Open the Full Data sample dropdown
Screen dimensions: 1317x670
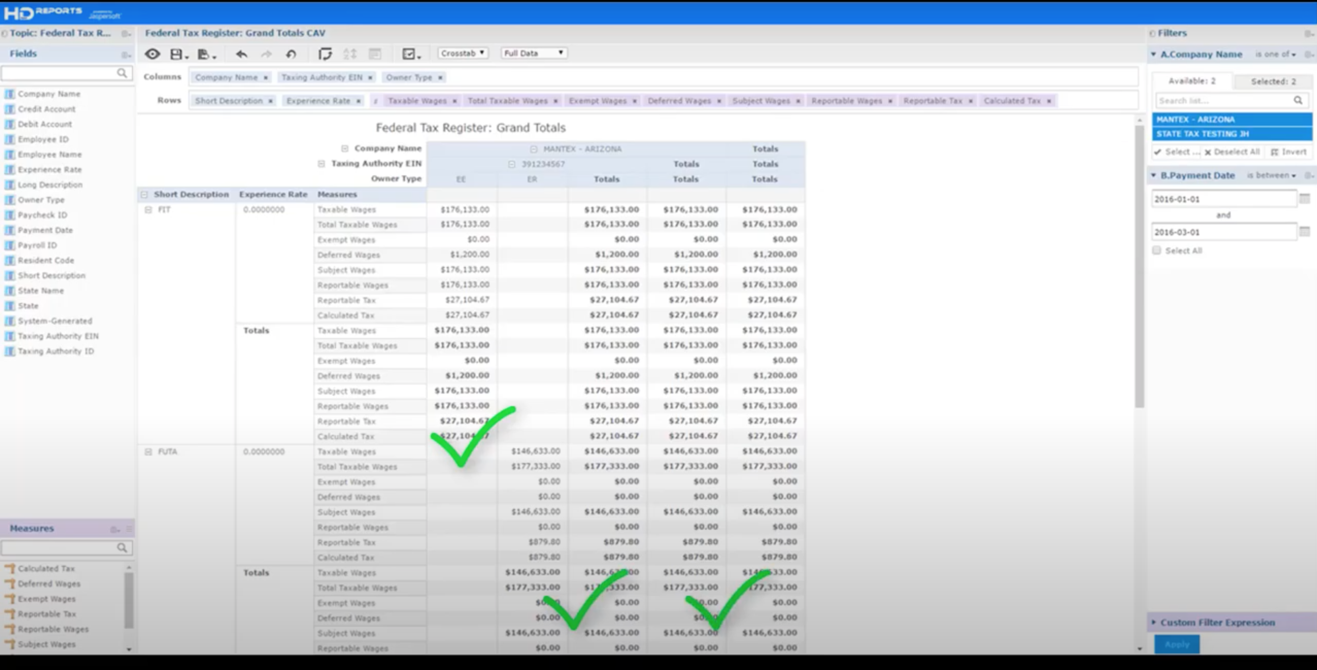click(x=533, y=53)
